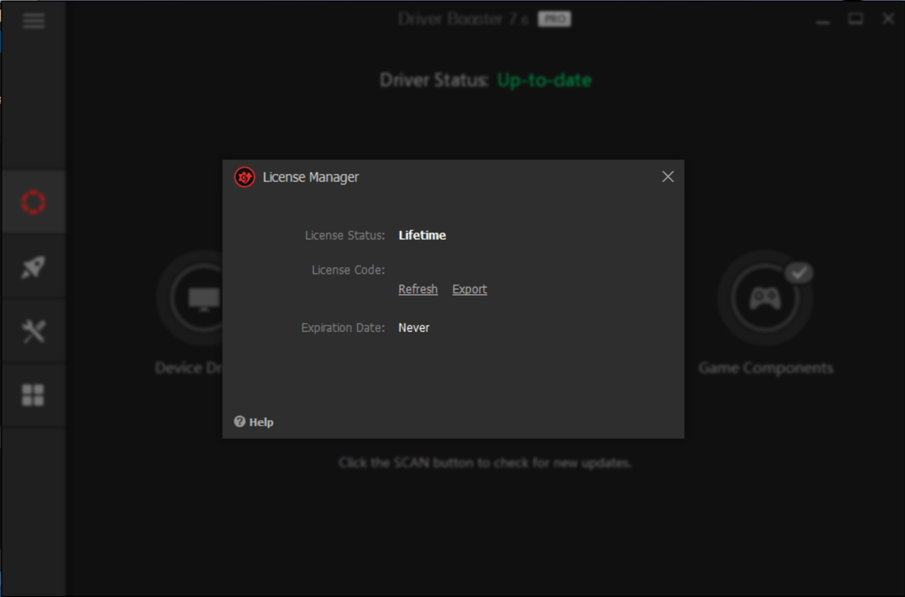905x597 pixels.
Task: Click the Expiration Date label
Action: [x=343, y=328]
